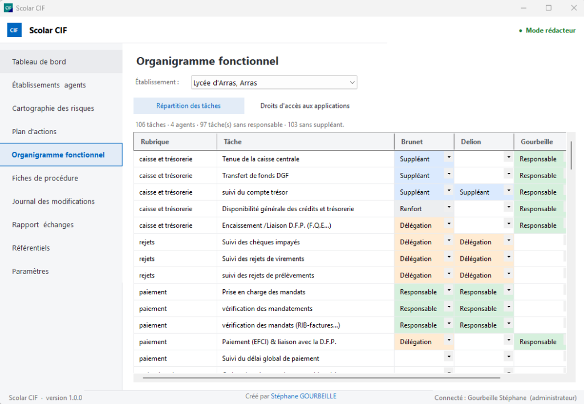Image resolution: width=584 pixels, height=404 pixels.
Task: Select the 'Suivi des chèques impayés' task cell
Action: (306, 242)
